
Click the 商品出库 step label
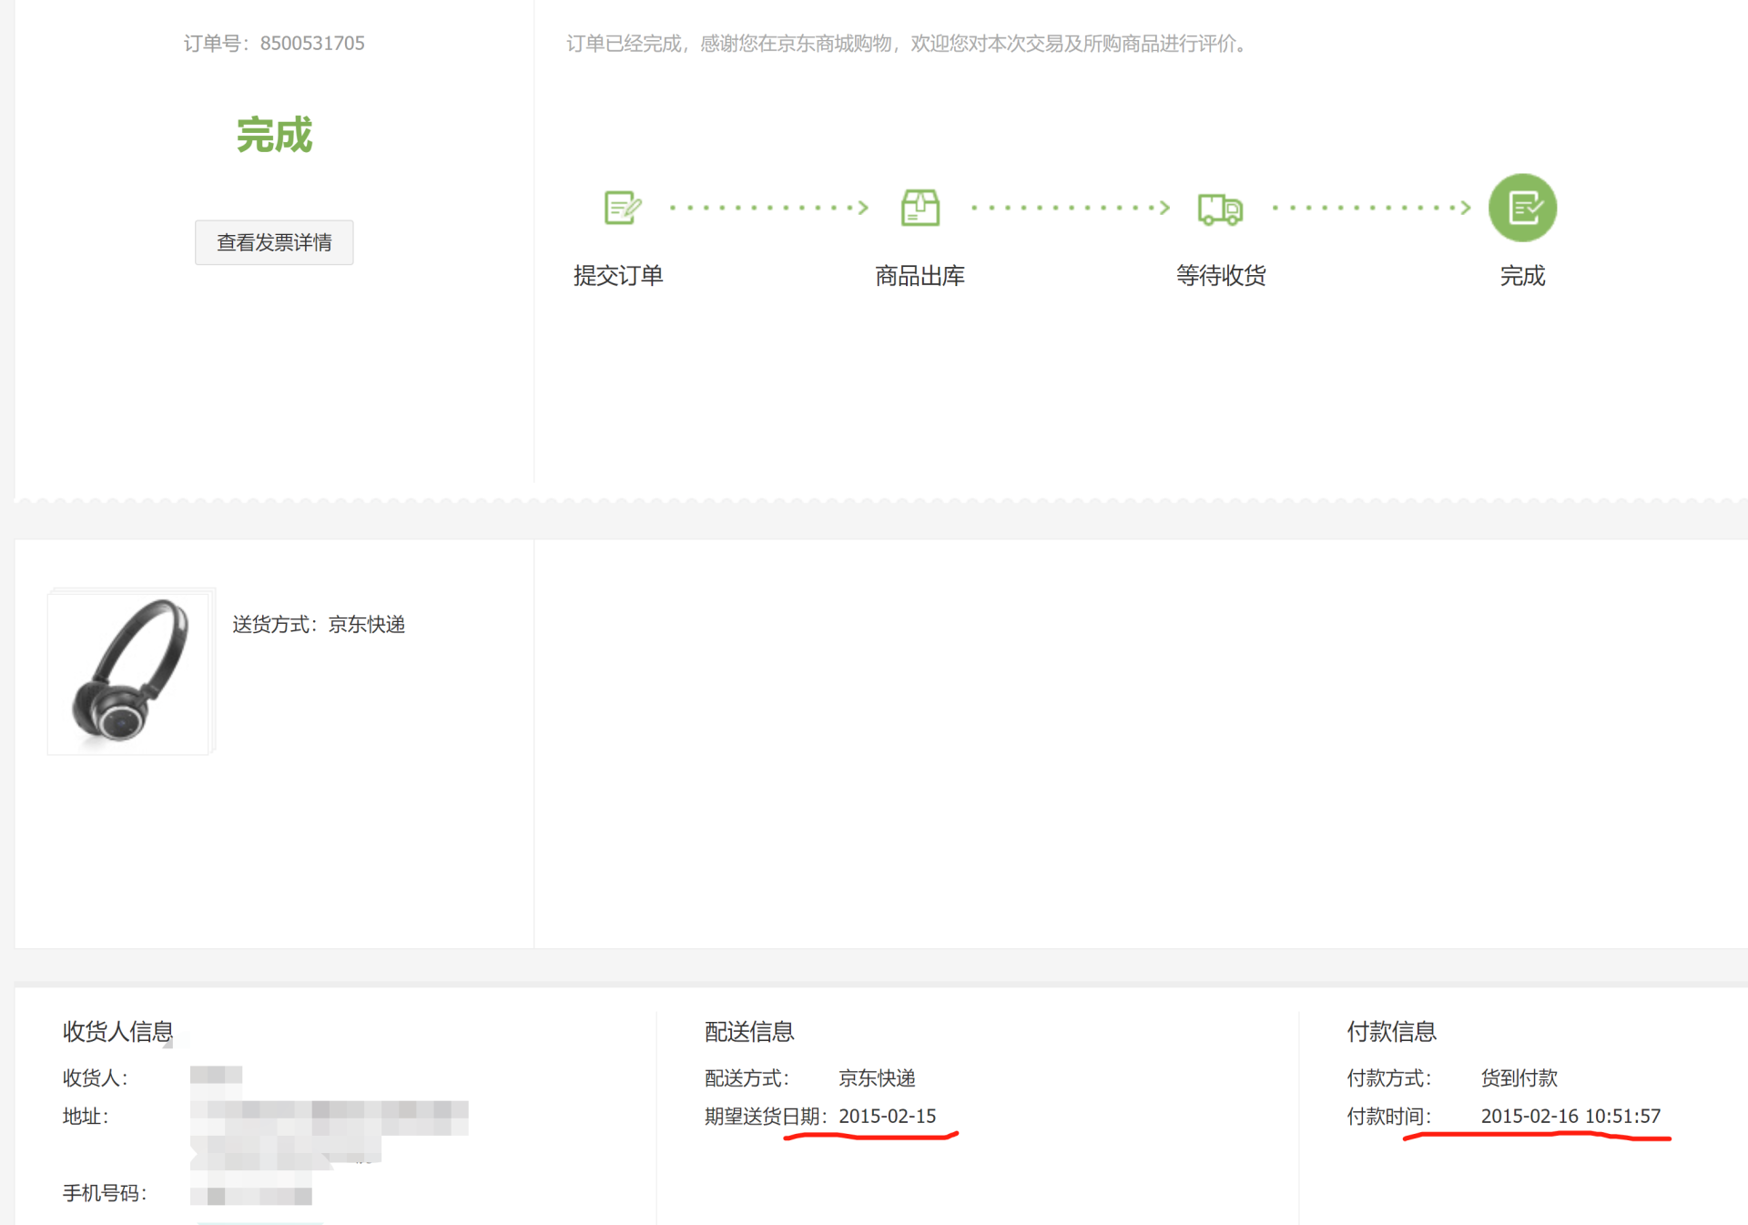coord(920,276)
